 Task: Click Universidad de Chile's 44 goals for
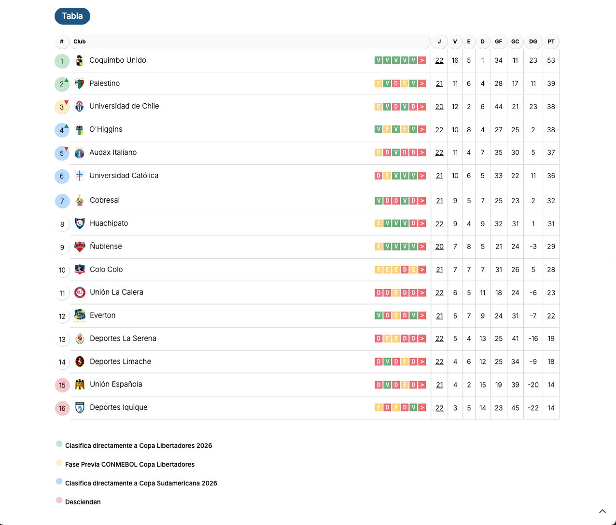[x=499, y=107]
